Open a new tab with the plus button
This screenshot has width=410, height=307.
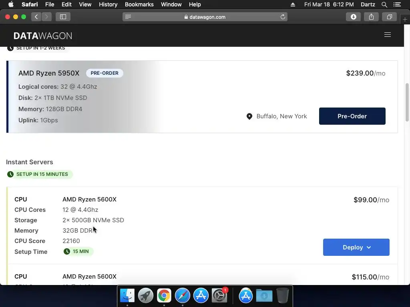(405, 19)
